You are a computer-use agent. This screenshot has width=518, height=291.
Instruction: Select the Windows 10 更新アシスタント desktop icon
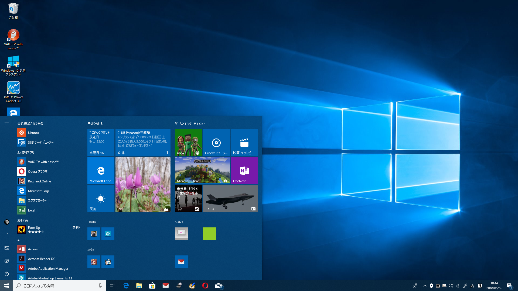[x=13, y=66]
